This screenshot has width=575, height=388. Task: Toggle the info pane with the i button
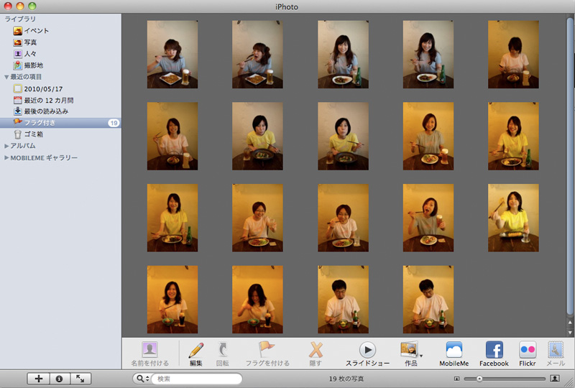tap(59, 378)
